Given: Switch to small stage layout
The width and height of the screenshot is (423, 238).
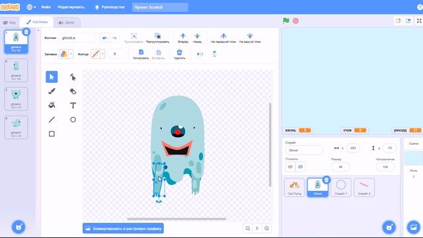Looking at the screenshot, I should [x=398, y=20].
